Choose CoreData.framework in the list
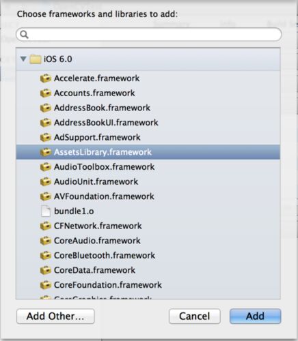 click(x=148, y=270)
